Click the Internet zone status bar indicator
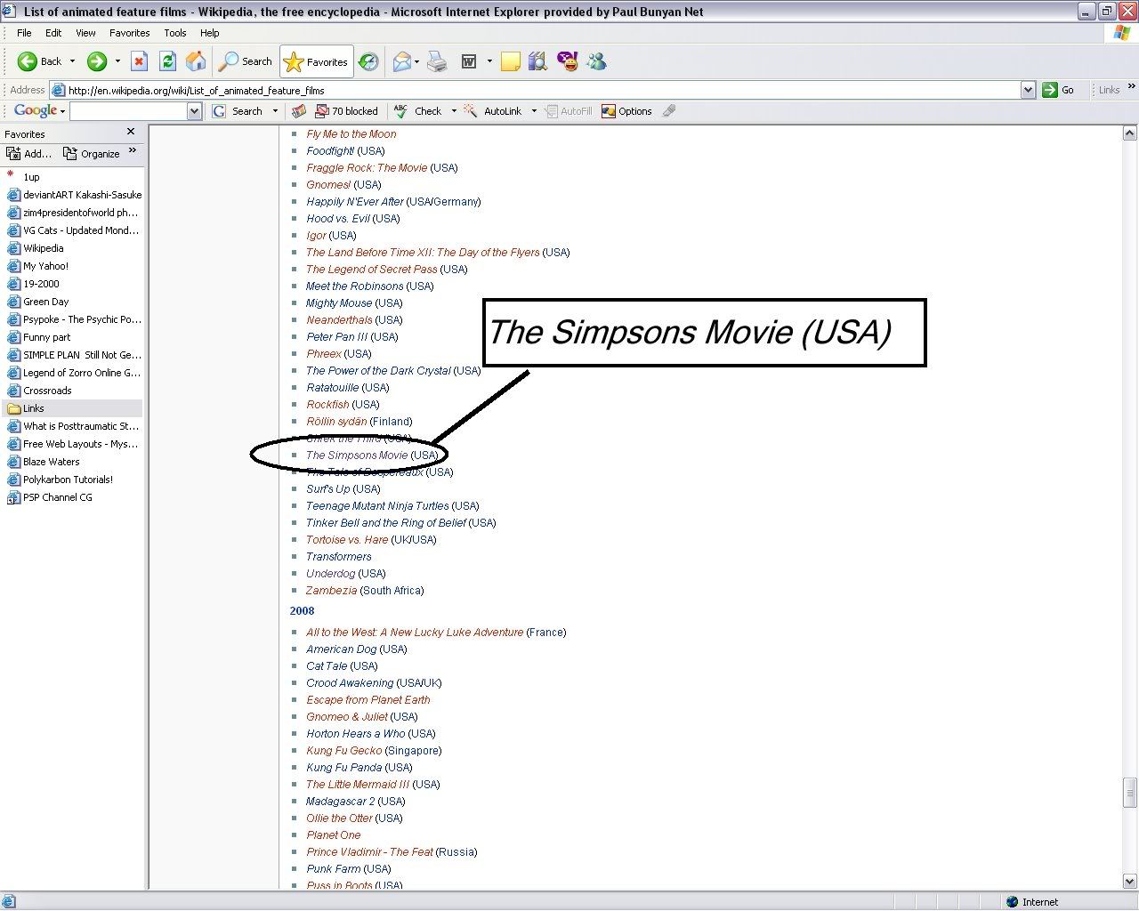 tap(1032, 902)
